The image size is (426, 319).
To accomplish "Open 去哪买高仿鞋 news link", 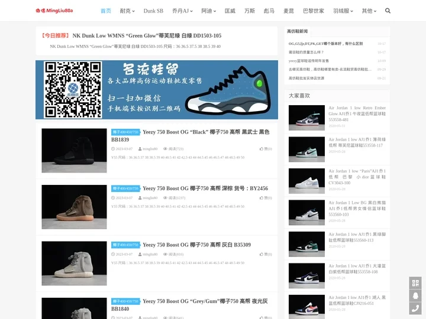I will coord(330,70).
